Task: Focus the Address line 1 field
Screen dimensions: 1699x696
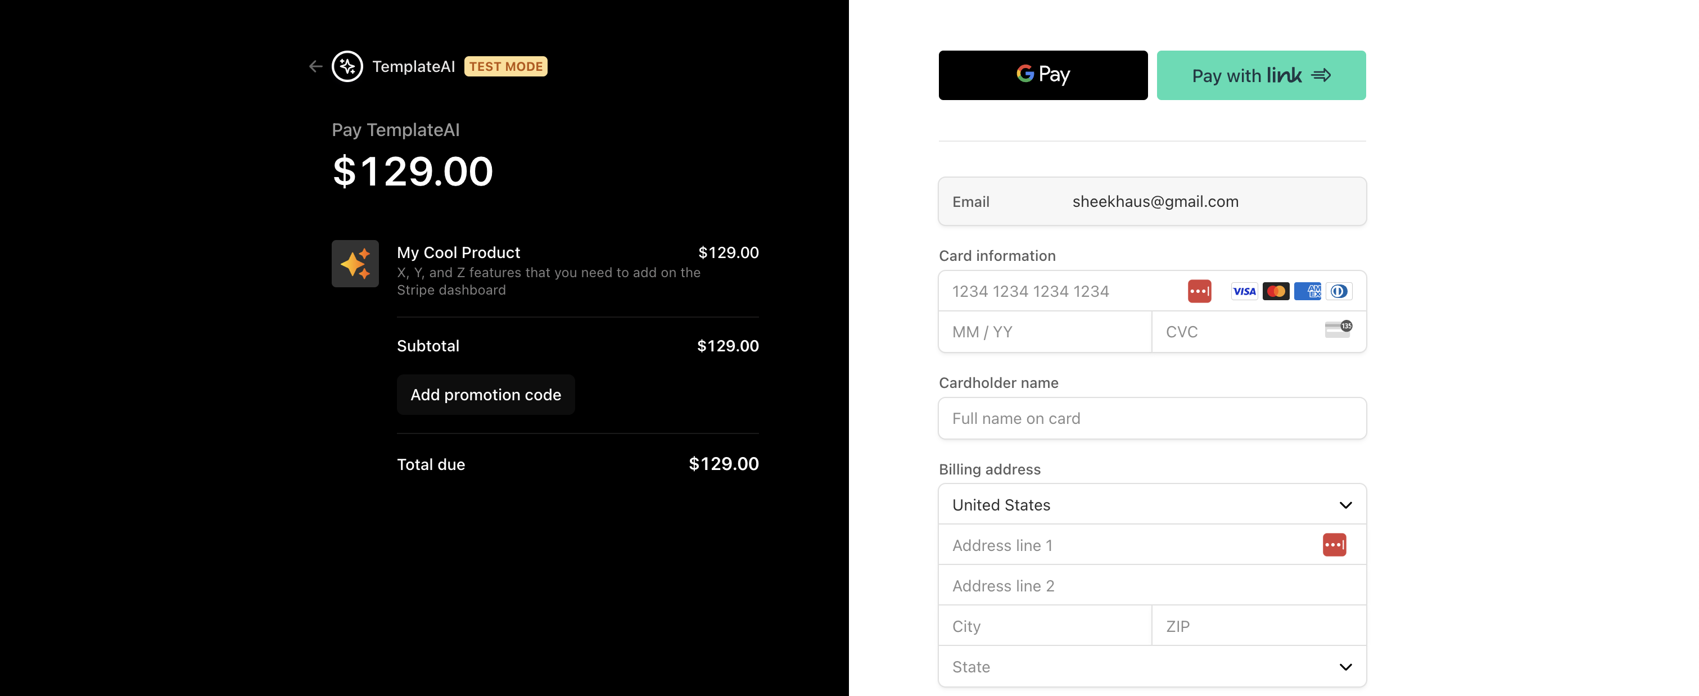Action: coord(1152,545)
